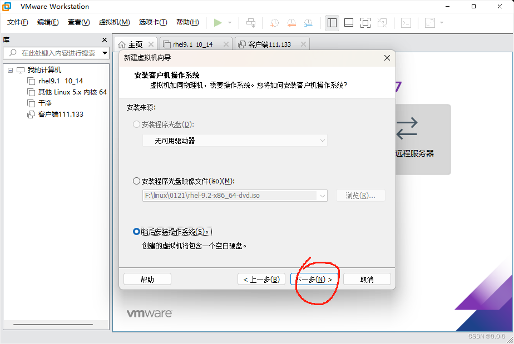Click the Enter Full Screen icon

(365, 23)
